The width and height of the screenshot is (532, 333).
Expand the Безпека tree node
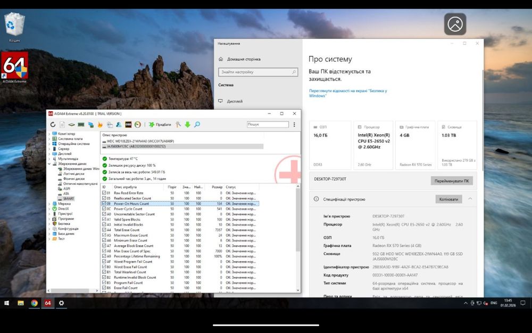tap(49, 224)
